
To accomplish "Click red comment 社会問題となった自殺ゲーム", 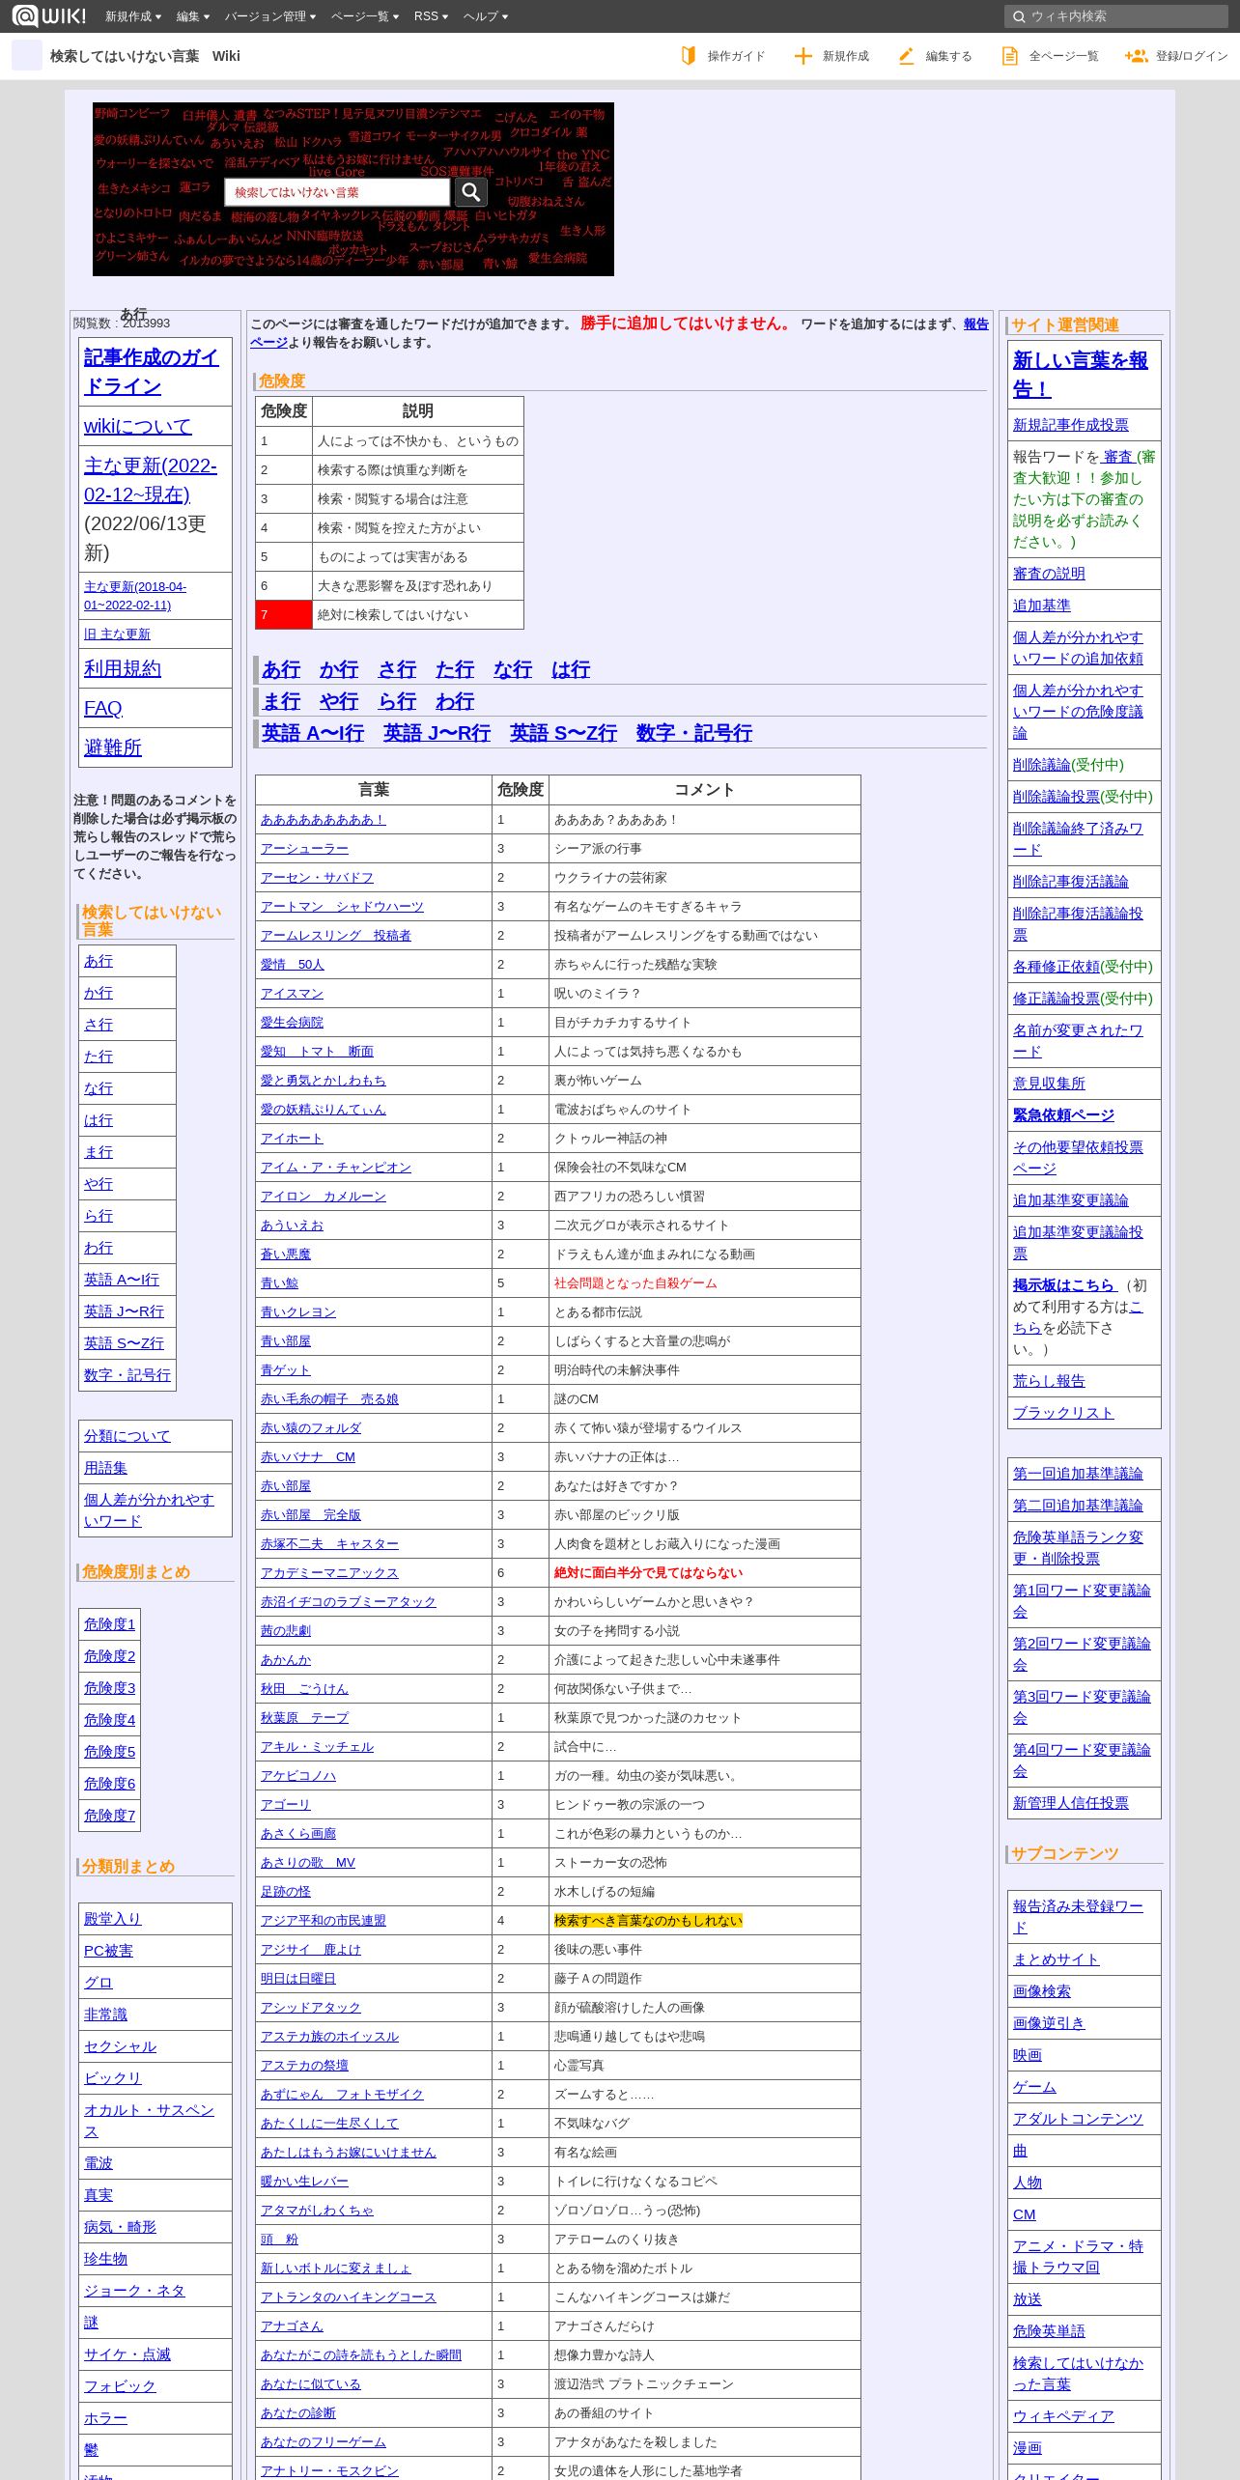I will pyautogui.click(x=635, y=1282).
